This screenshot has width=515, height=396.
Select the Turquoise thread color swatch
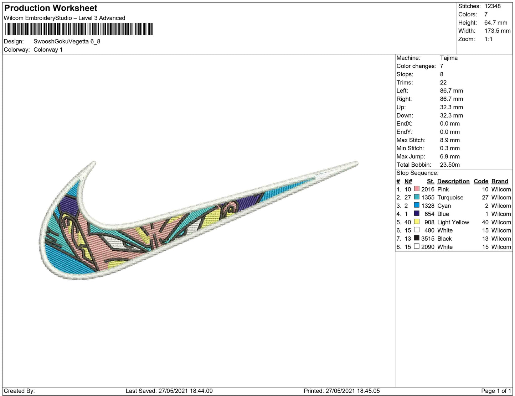coord(417,197)
